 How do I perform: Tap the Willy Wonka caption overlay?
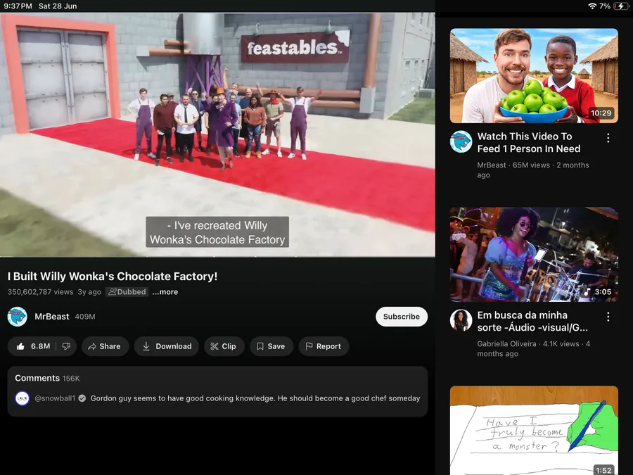pos(217,232)
